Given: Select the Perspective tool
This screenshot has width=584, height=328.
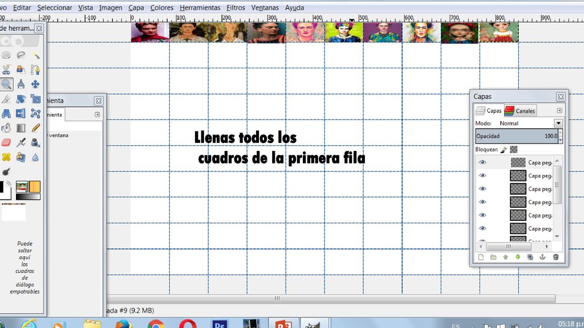Looking at the screenshot, I should [x=6, y=113].
